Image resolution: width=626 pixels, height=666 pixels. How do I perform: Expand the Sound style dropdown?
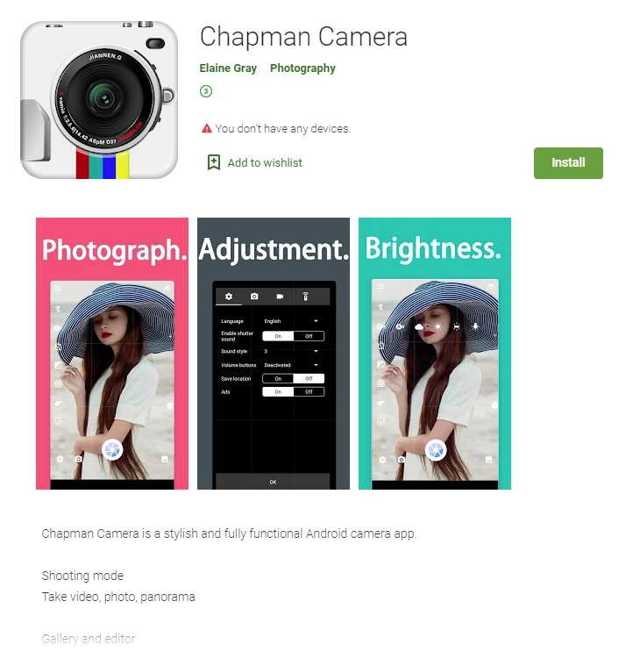pos(291,351)
